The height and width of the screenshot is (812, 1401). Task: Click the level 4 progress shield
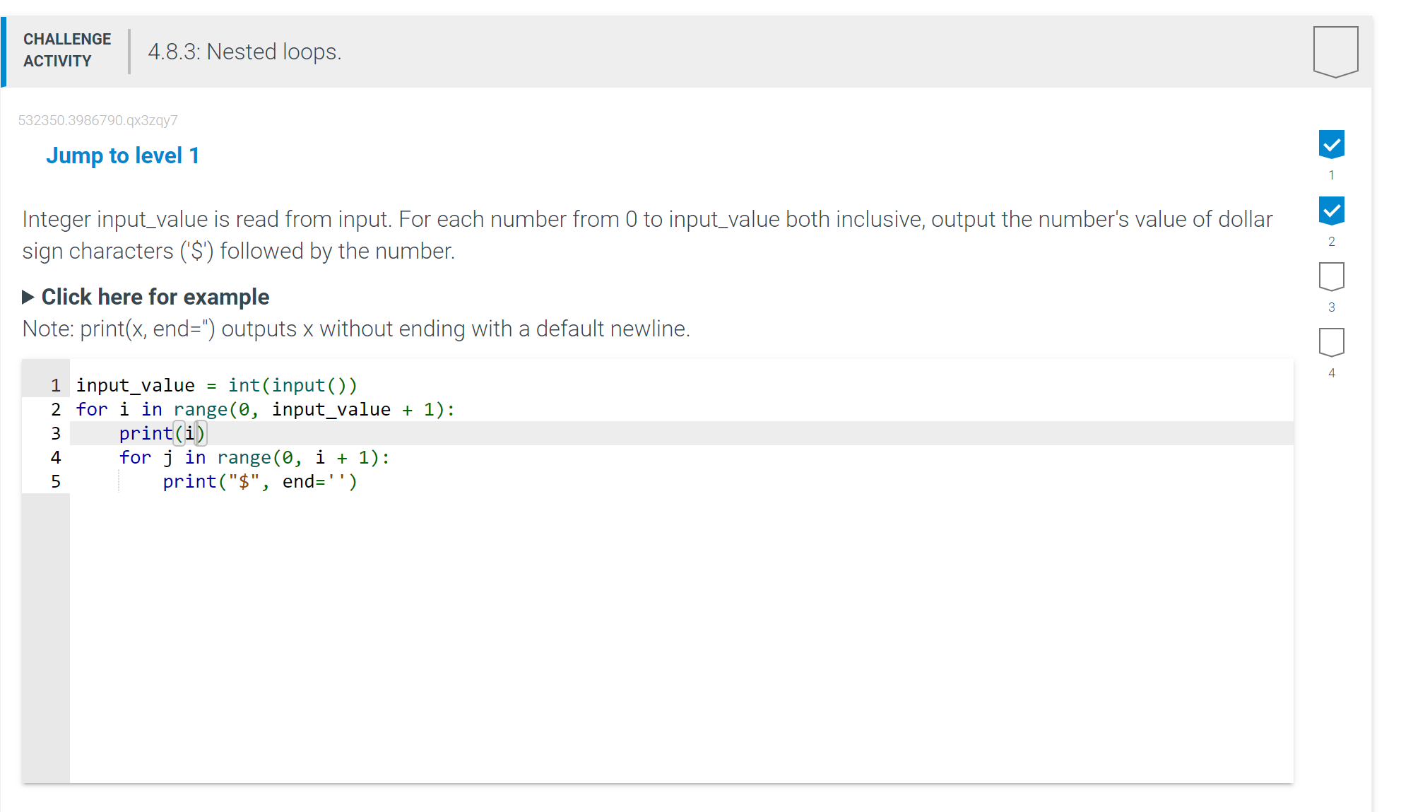click(1331, 341)
